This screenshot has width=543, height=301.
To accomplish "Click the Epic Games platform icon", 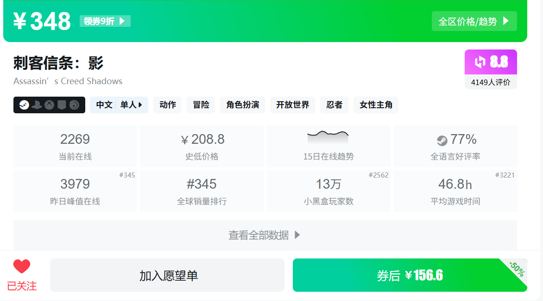I will [x=62, y=104].
